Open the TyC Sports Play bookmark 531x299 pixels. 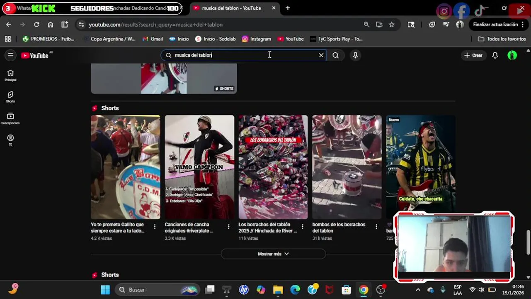(336, 39)
